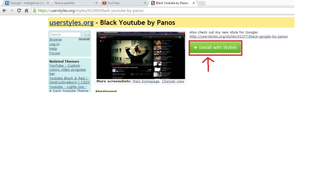This screenshot has width=312, height=184.
Task: Open the Forum link
Action: (x=55, y=53)
